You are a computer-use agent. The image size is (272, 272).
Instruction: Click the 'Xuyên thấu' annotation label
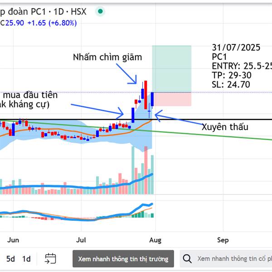pos(225,127)
